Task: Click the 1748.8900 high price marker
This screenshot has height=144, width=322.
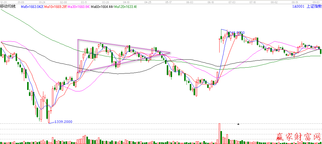Action: point(236,33)
